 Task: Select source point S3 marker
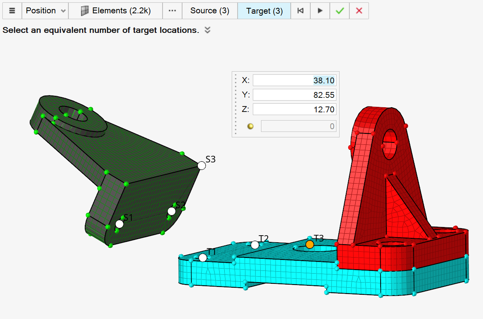tap(202, 166)
